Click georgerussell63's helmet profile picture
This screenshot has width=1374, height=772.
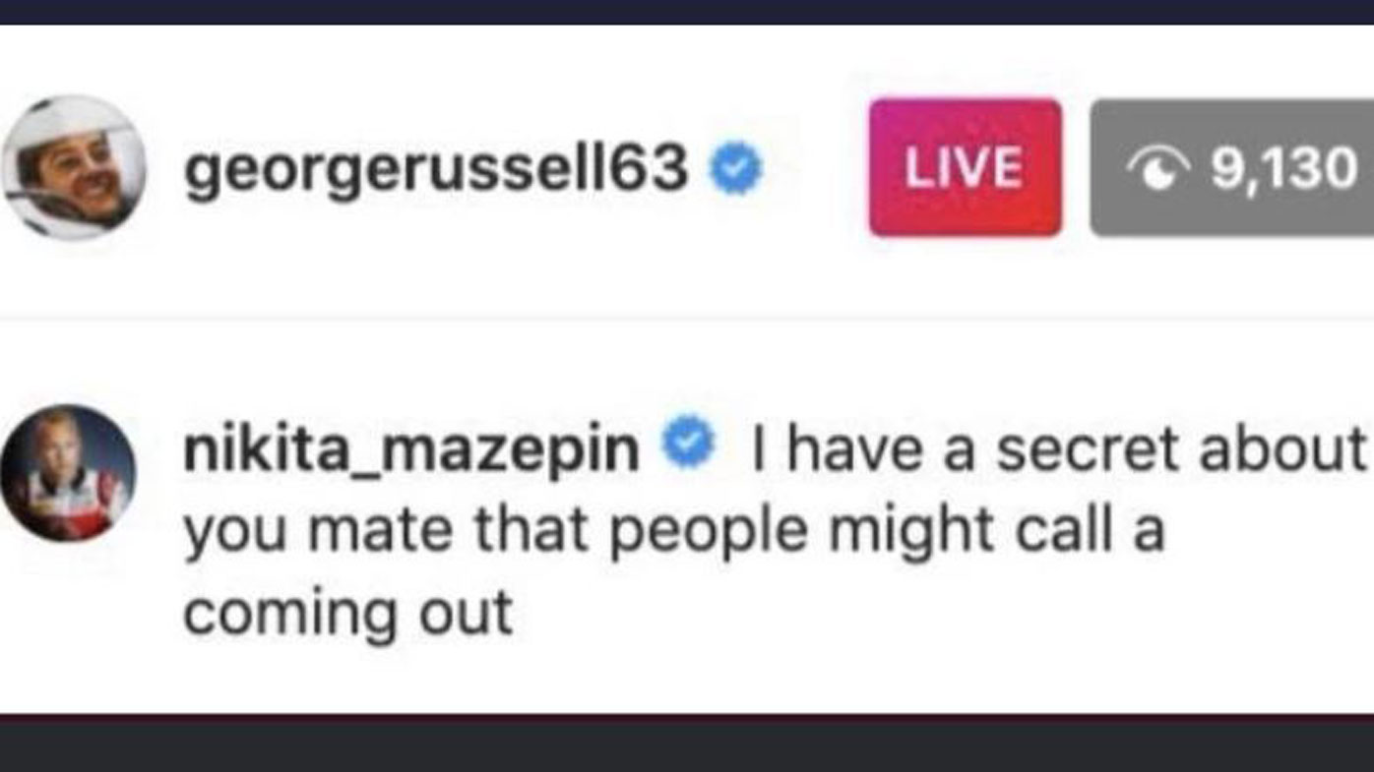(74, 167)
